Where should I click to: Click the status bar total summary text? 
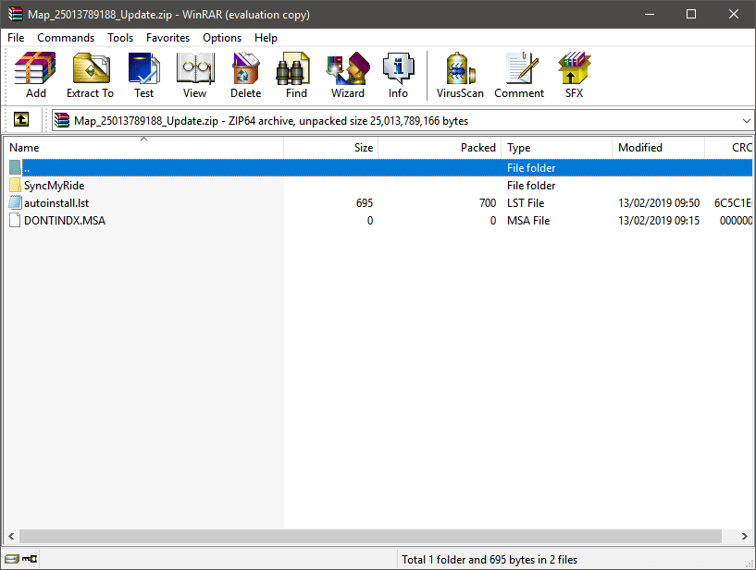point(490,560)
